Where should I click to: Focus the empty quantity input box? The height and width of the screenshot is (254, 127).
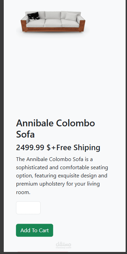click(x=28, y=208)
